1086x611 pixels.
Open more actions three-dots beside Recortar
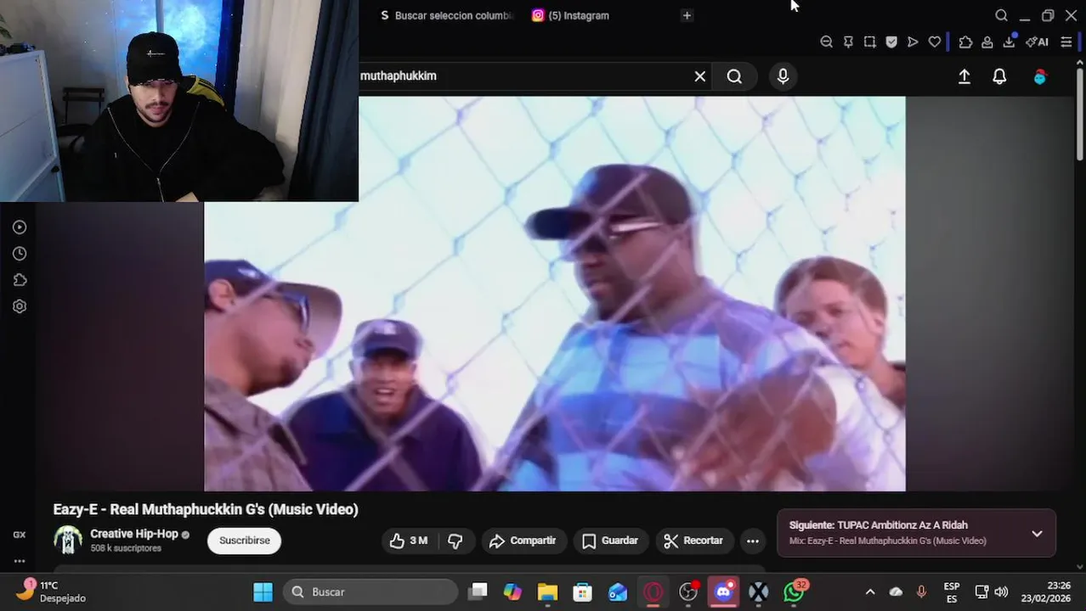pyautogui.click(x=752, y=541)
